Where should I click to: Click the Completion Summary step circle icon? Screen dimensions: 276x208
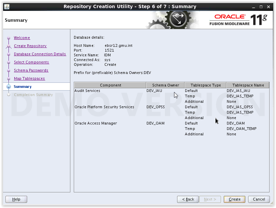coord(8,95)
